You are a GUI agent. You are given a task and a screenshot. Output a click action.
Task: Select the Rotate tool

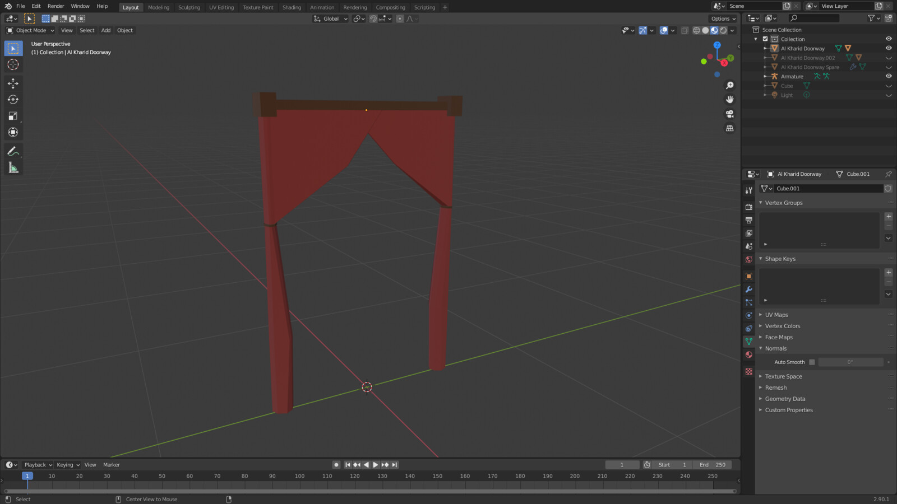coord(13,100)
